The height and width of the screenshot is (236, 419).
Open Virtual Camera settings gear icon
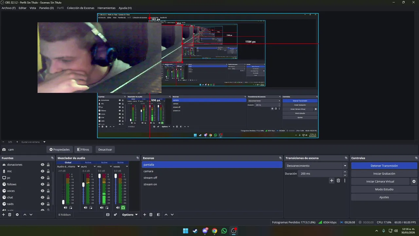click(x=414, y=182)
